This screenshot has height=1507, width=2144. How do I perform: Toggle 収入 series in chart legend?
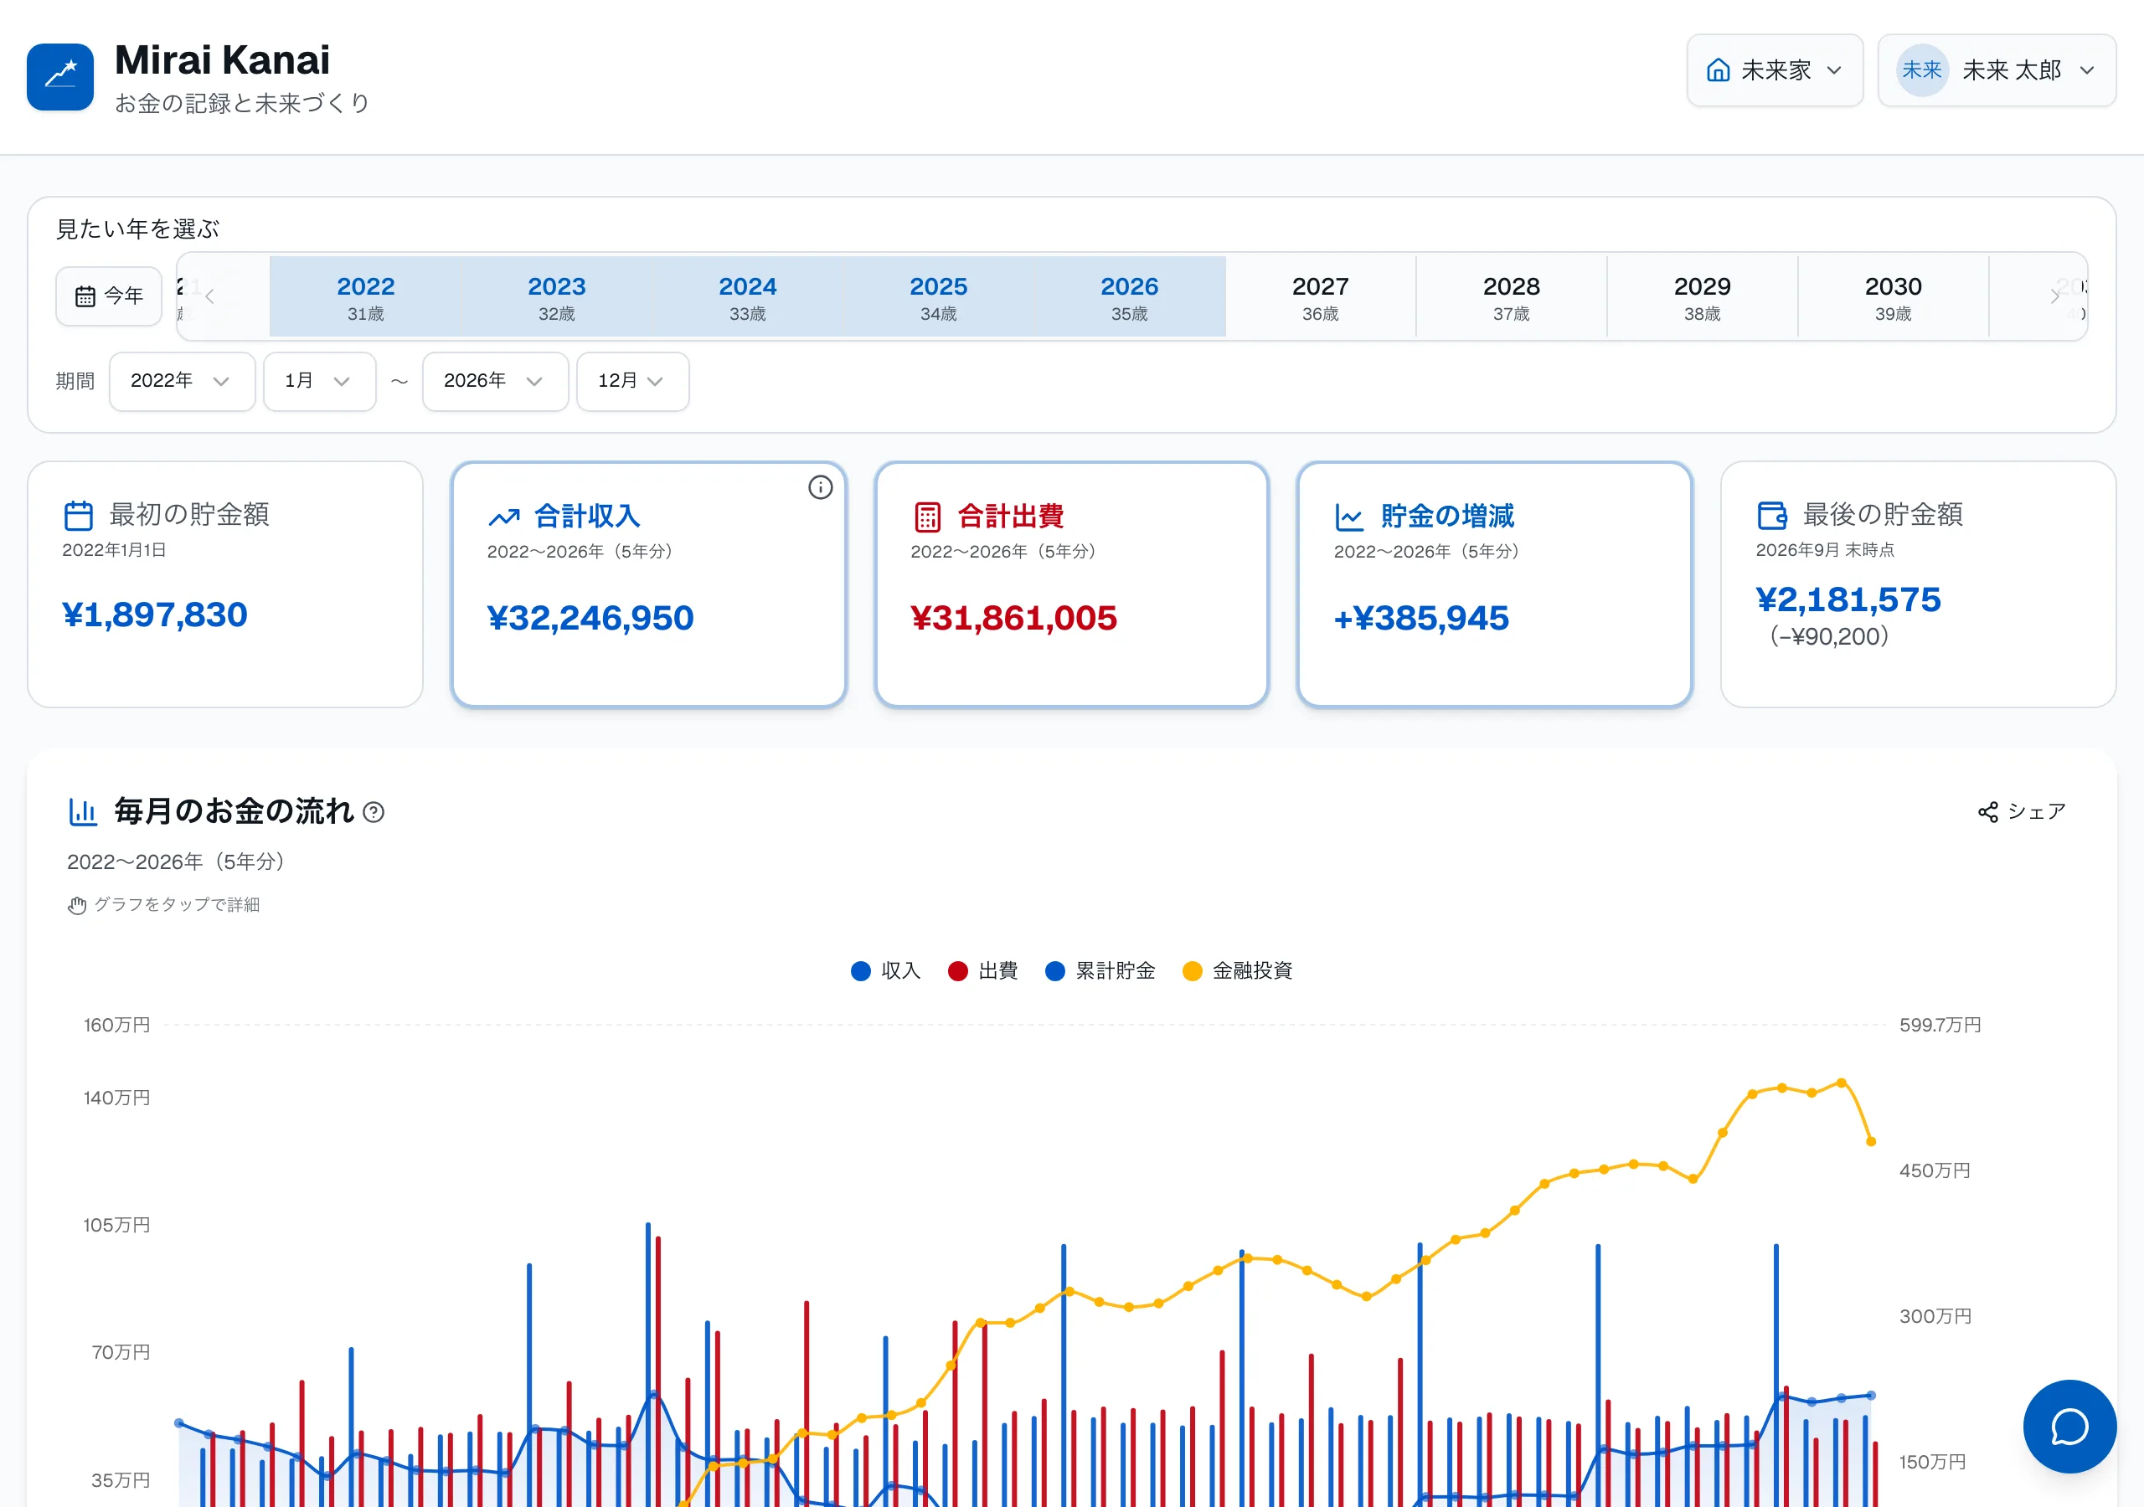pos(885,971)
